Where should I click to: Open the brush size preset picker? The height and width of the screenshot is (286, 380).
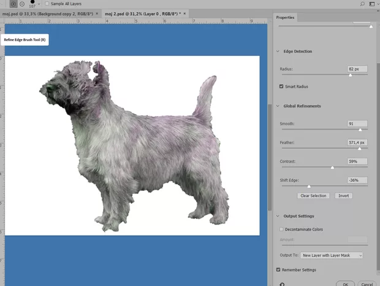click(39, 4)
